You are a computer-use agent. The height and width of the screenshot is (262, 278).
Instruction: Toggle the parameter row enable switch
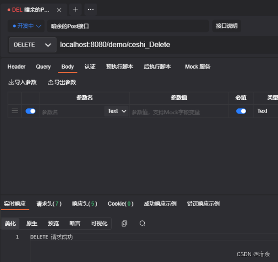tap(30, 111)
